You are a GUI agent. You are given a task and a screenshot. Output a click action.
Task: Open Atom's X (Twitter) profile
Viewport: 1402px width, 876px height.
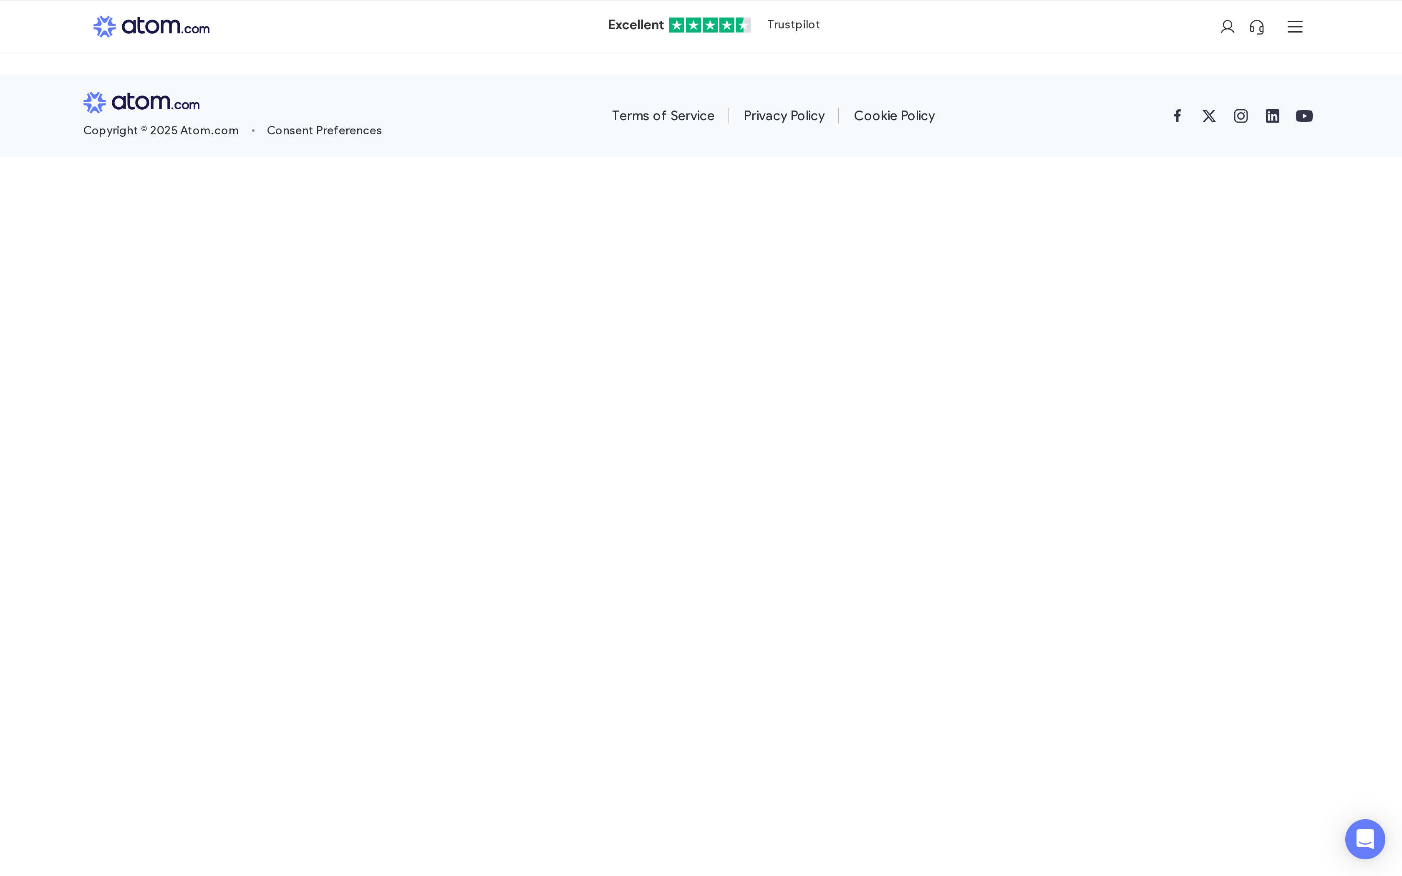[x=1208, y=115]
